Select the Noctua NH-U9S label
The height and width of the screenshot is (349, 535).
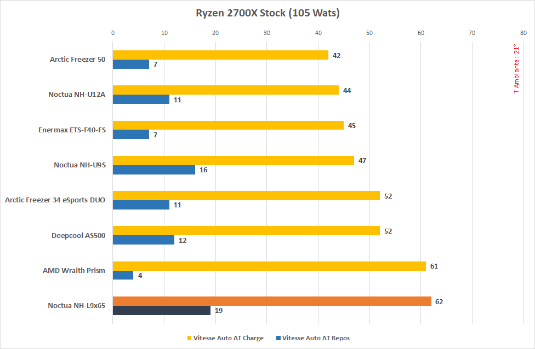(80, 165)
